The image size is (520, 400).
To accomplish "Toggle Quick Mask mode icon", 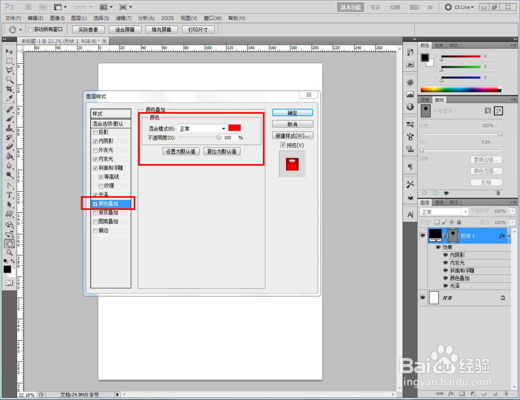I will 9,283.
